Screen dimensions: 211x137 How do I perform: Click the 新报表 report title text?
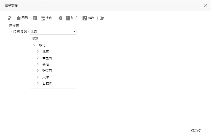(14, 25)
